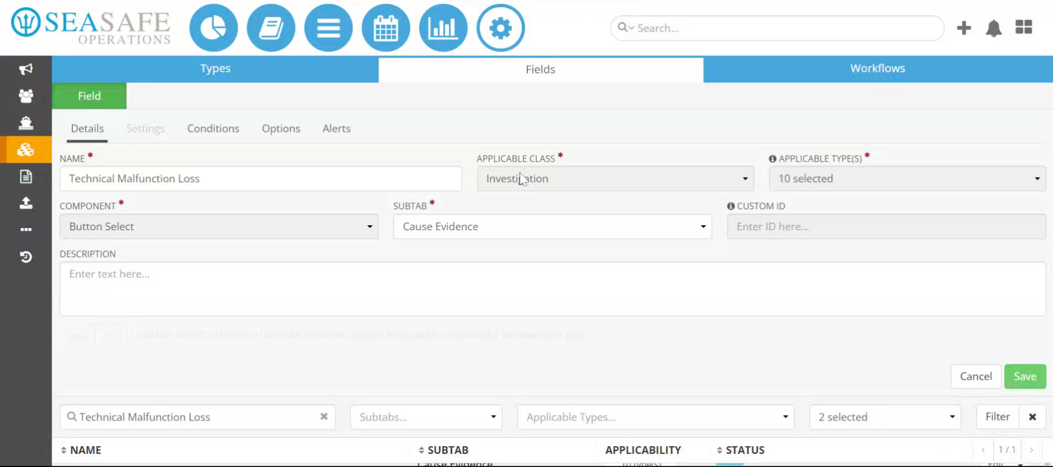Sort by the SUBTAB column

pyautogui.click(x=443, y=450)
